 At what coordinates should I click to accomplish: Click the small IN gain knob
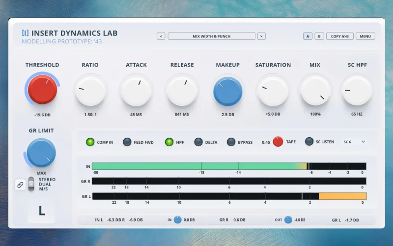coord(178,219)
